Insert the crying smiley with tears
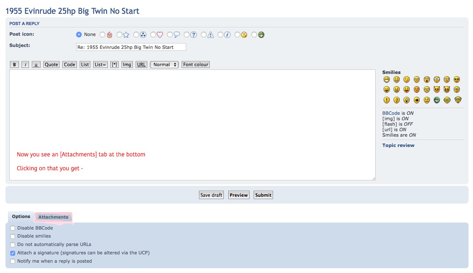This screenshot has height=273, width=473. pyautogui.click(x=427, y=89)
